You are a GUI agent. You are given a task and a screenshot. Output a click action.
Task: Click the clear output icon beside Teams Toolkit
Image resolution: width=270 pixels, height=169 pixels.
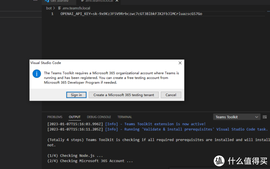265,117
